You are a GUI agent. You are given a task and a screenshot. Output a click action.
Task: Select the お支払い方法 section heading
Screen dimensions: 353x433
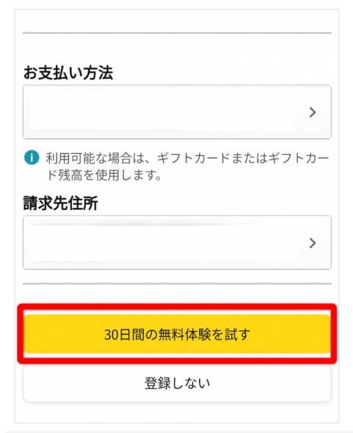pos(68,73)
